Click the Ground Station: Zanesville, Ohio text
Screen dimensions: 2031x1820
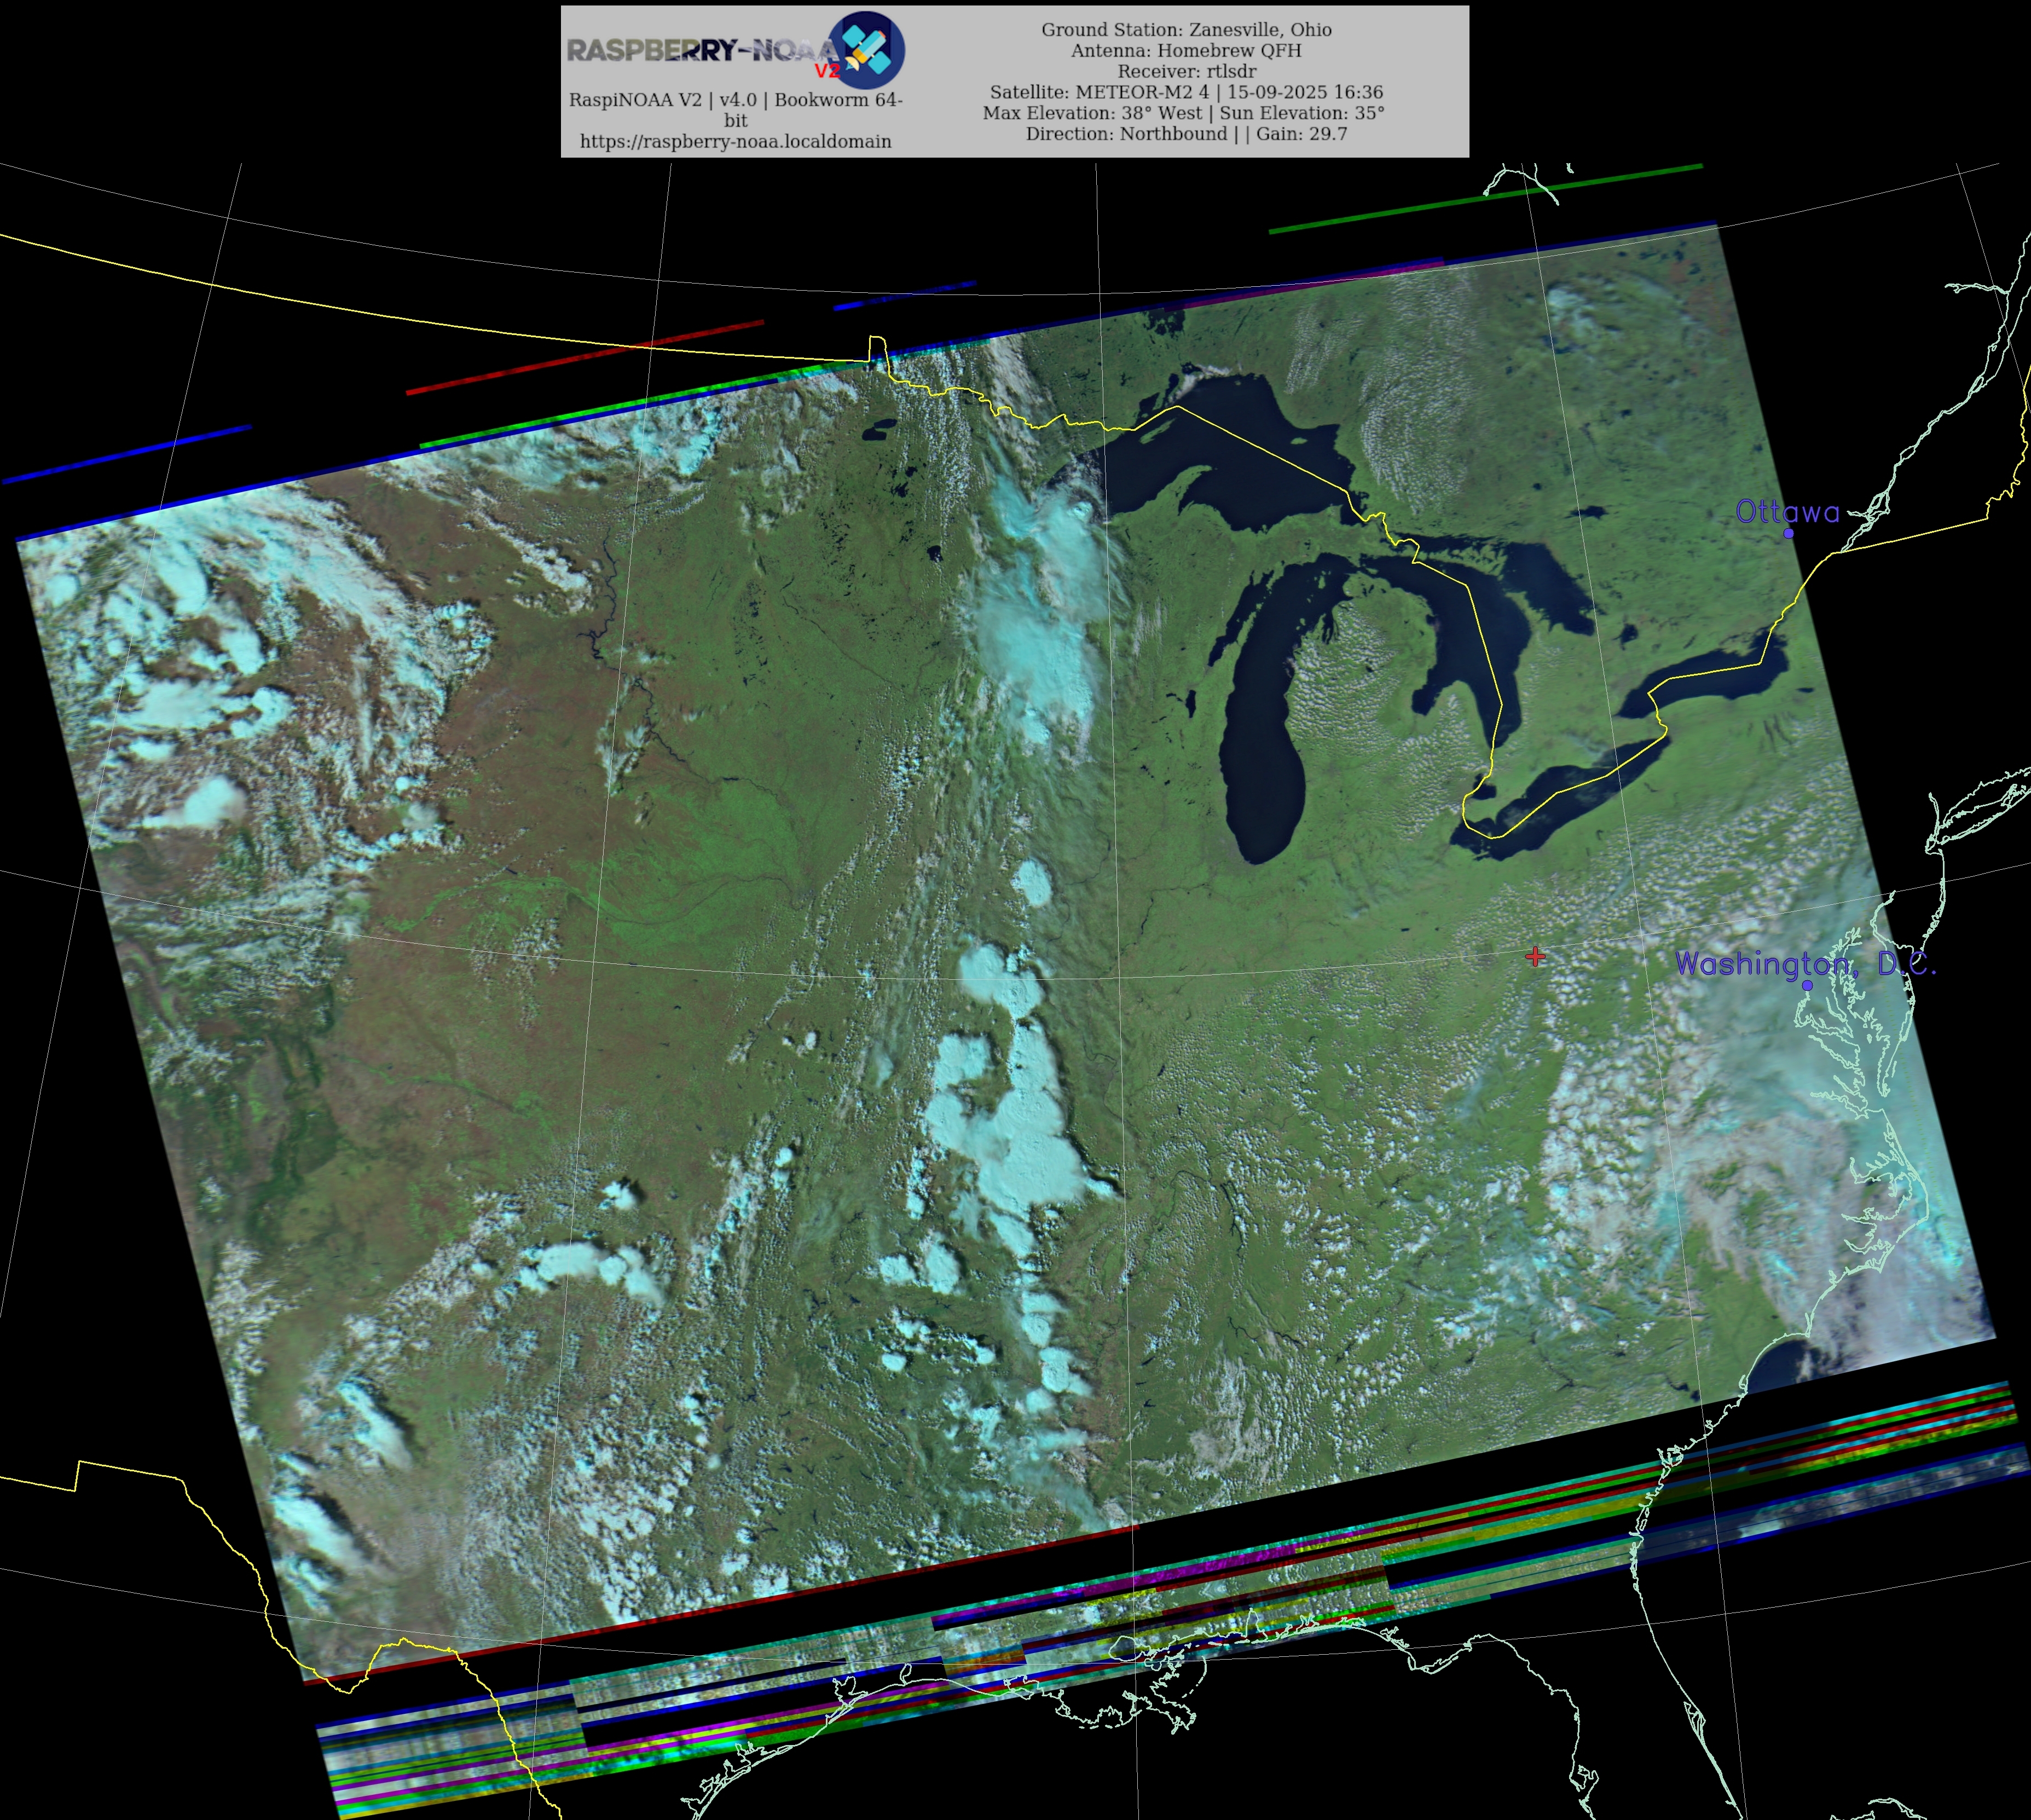1186,30
